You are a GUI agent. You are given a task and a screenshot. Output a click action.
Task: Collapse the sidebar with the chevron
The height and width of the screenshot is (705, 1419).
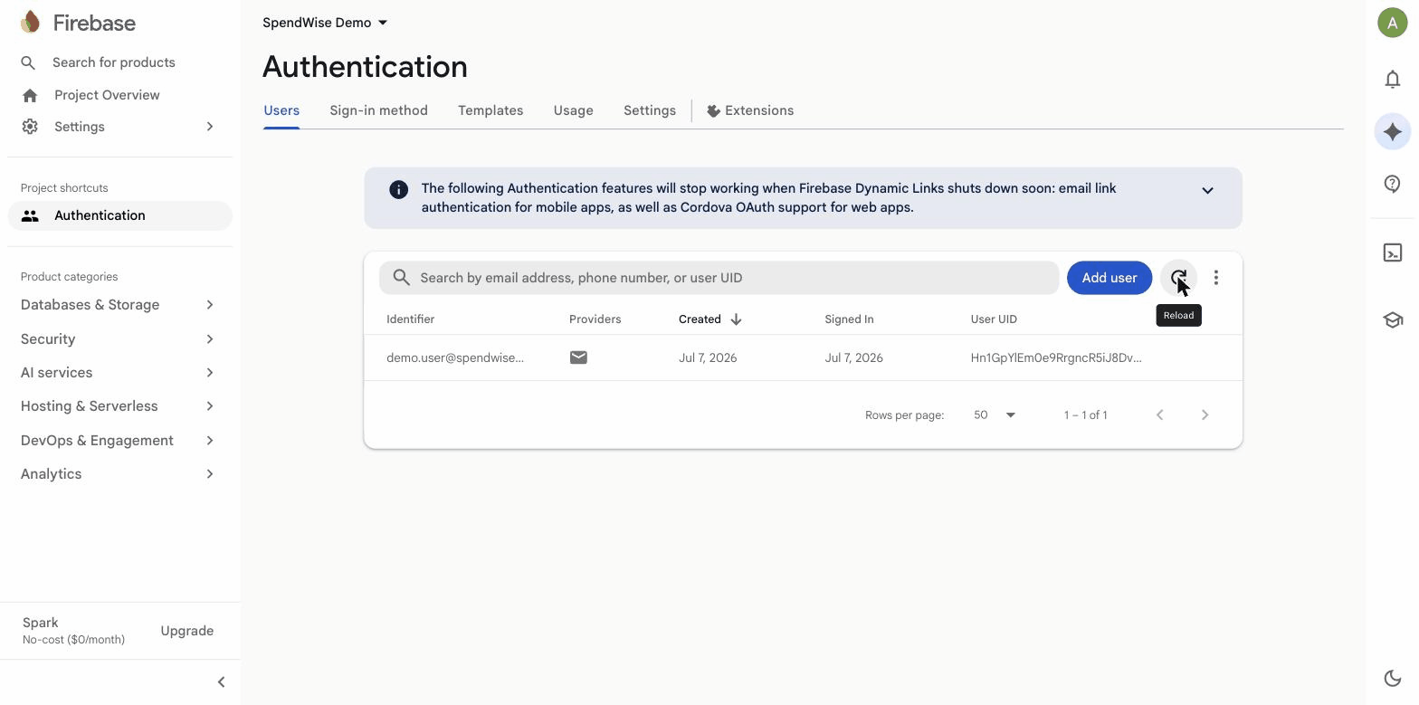click(x=221, y=682)
